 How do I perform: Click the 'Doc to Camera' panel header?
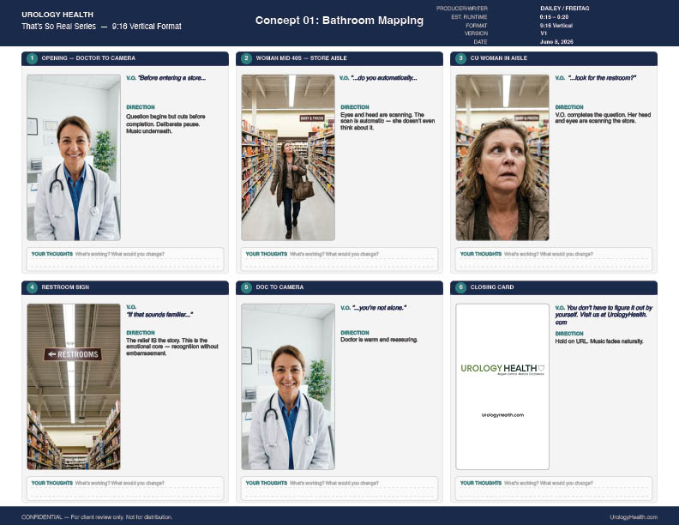click(339, 287)
